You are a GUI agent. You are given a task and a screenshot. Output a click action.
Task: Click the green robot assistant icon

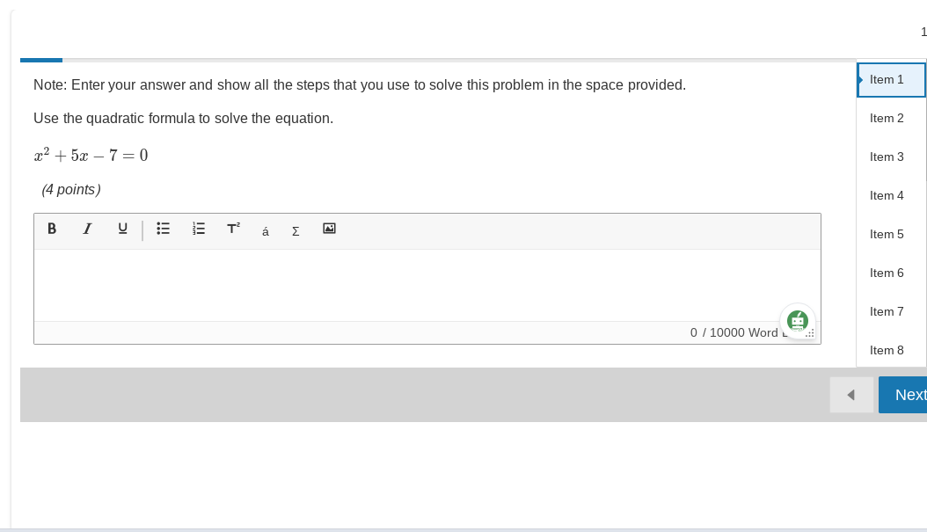(x=797, y=320)
